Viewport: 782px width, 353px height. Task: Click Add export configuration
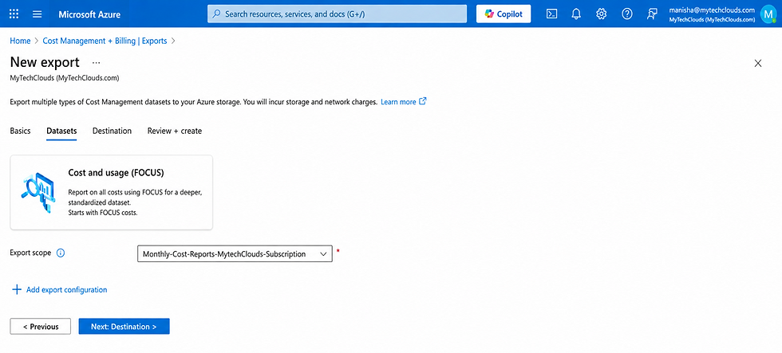59,290
